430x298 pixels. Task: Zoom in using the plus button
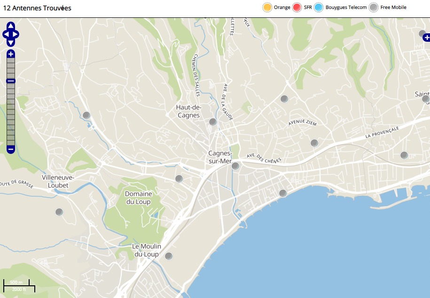pos(11,54)
